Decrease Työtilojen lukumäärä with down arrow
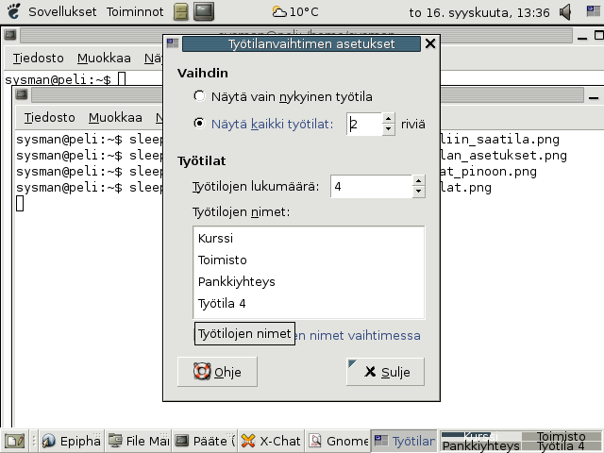 click(419, 192)
